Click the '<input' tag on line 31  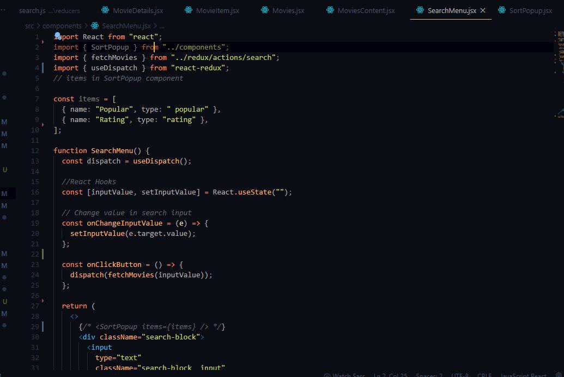tap(99, 348)
